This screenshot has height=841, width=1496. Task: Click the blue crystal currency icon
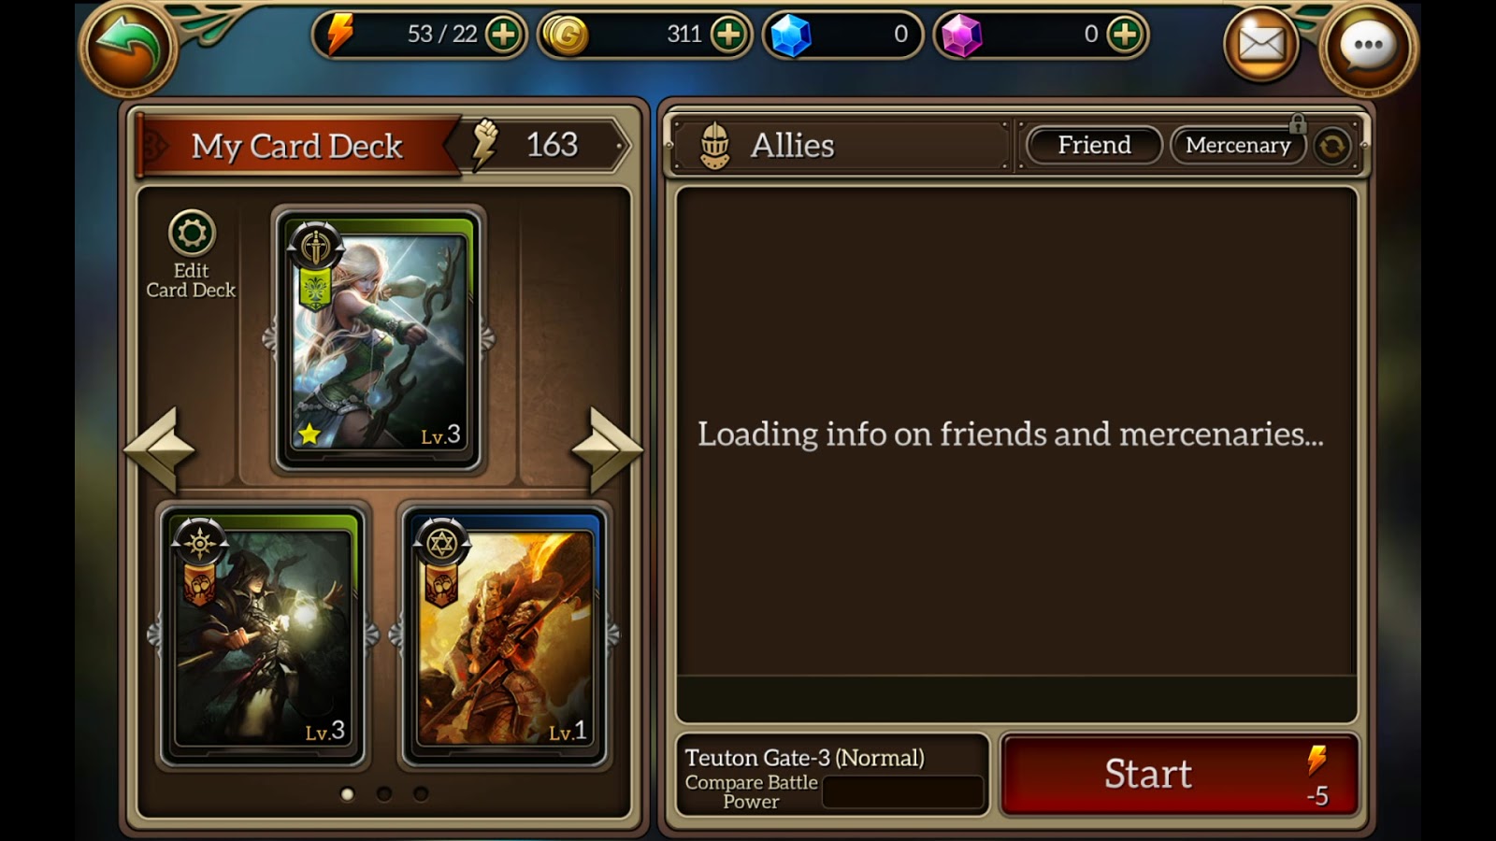791,36
